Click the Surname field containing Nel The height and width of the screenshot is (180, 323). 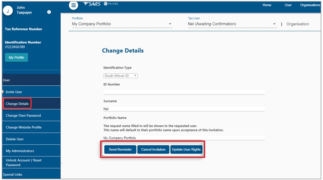coord(184,109)
